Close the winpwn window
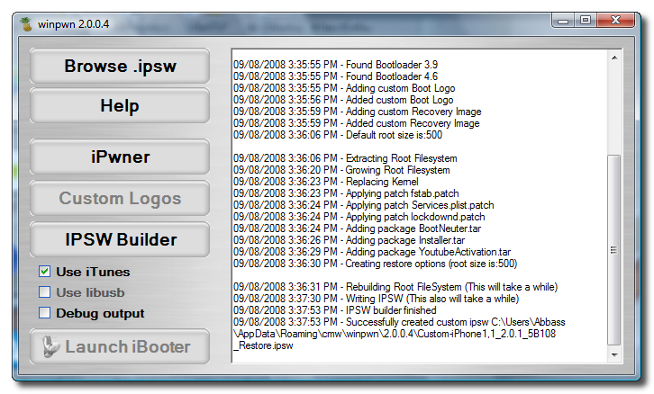 tap(615, 20)
